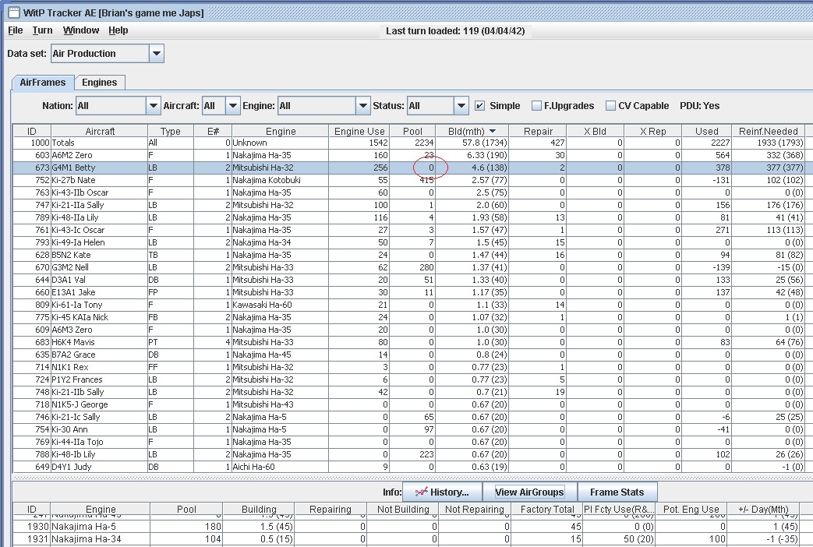Open the File menu

click(x=15, y=30)
